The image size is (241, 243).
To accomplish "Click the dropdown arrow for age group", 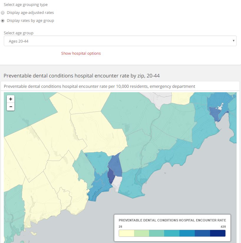I will click(x=233, y=41).
